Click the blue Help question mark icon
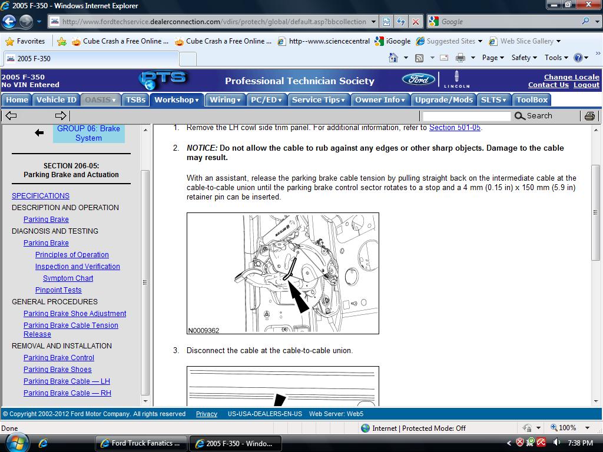Image resolution: width=603 pixels, height=452 pixels. [578, 58]
